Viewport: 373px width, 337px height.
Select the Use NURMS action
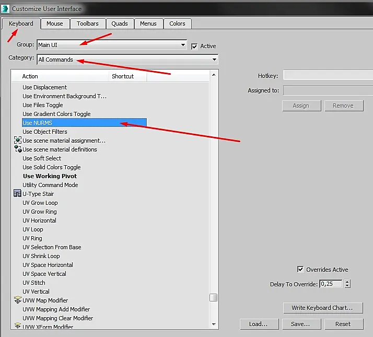click(x=84, y=123)
